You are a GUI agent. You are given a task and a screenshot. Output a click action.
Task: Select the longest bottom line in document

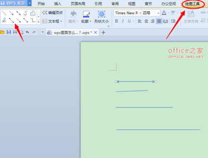pyautogui.click(x=158, y=130)
